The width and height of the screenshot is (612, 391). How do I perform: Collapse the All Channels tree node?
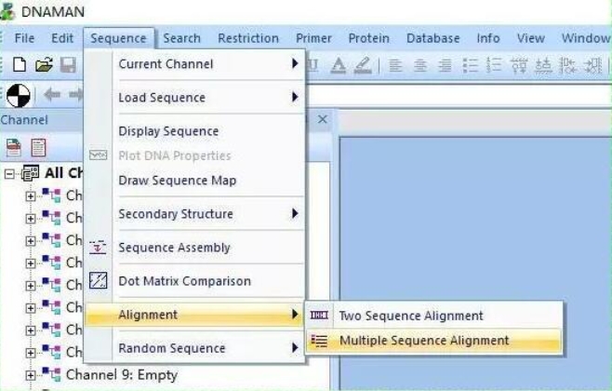[9, 173]
